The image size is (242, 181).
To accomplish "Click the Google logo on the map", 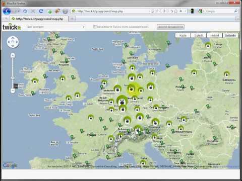I will (10, 165).
